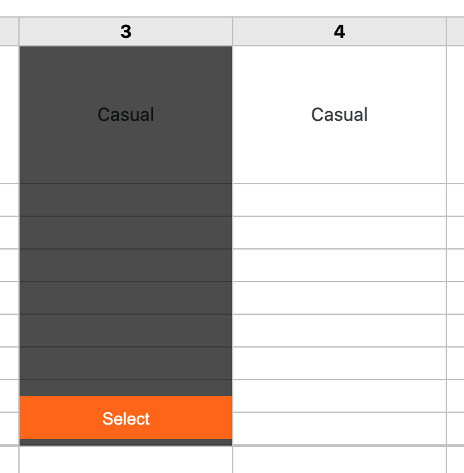
Task: Select the column 3 header
Action: (126, 31)
